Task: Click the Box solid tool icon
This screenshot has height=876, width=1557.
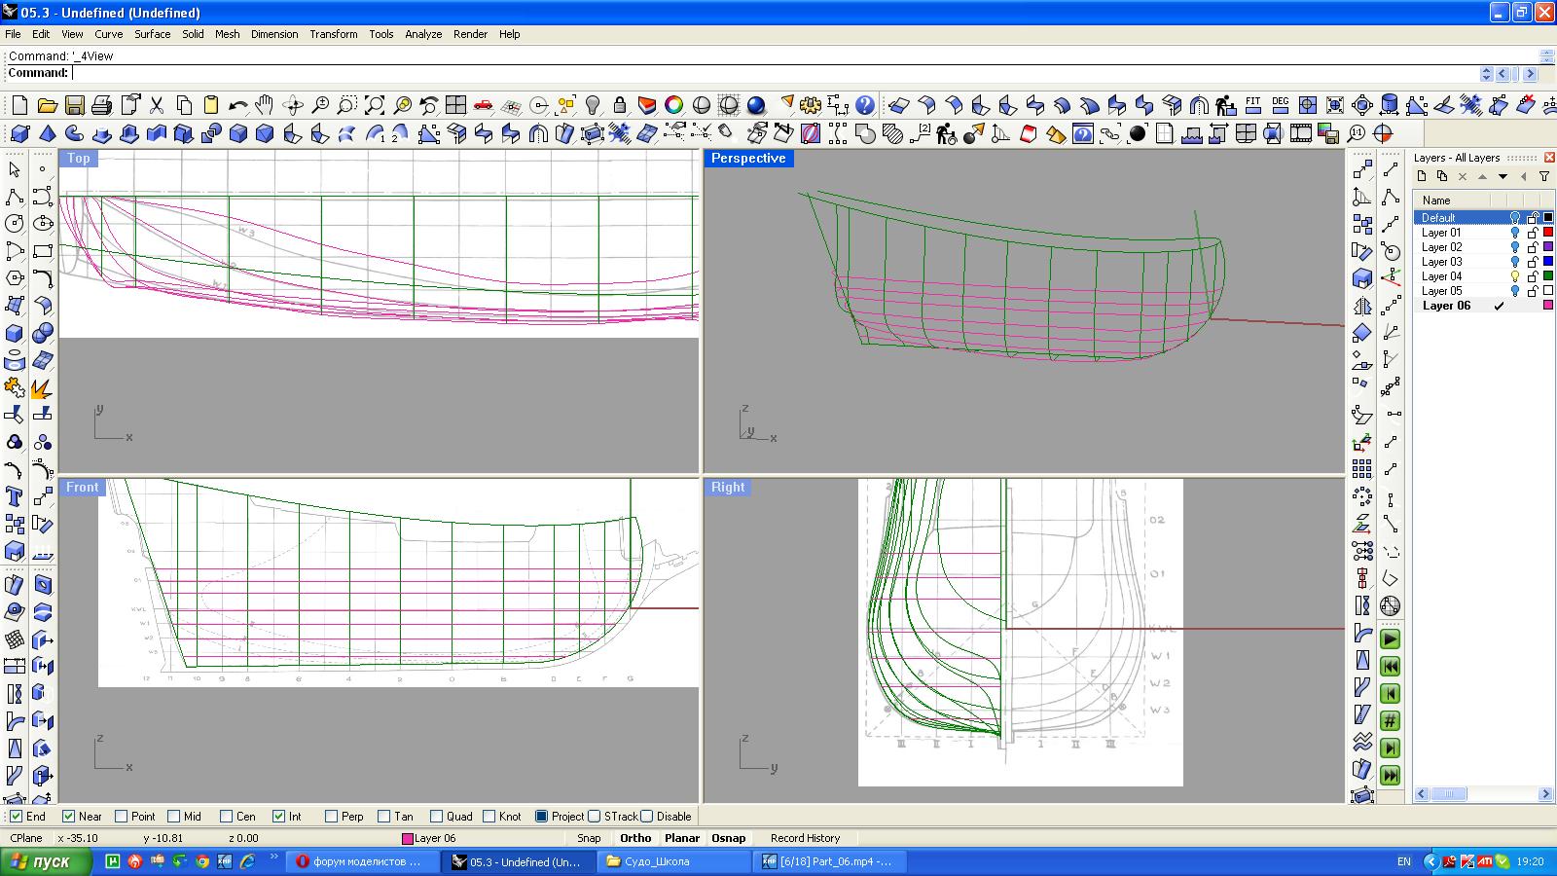Action: tap(14, 334)
